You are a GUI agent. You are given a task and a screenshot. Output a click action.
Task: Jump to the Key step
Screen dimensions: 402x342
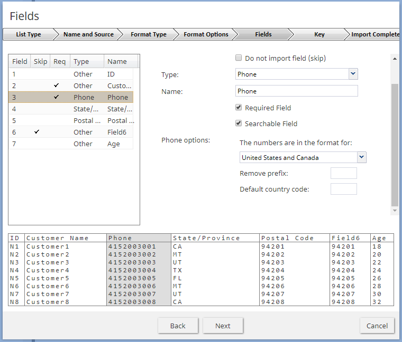click(x=319, y=34)
